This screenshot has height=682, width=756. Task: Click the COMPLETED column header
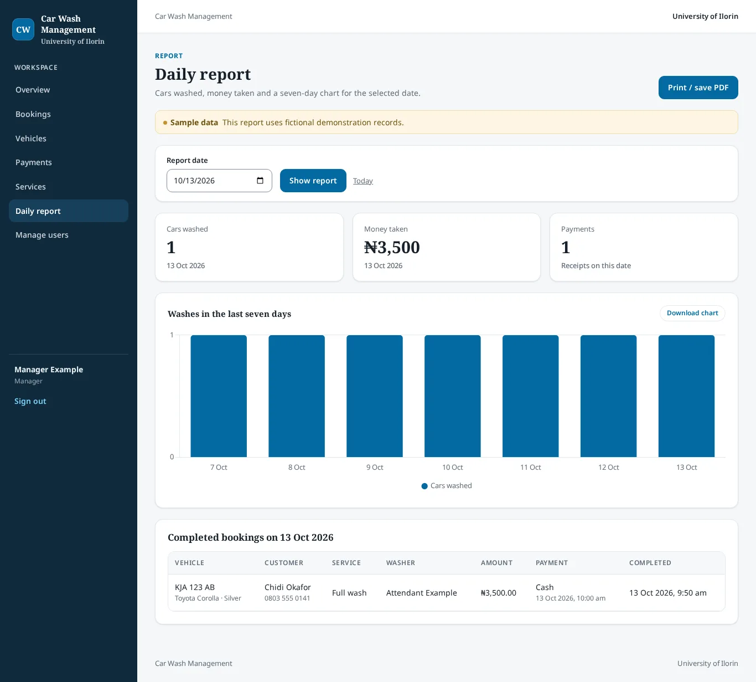coord(650,563)
